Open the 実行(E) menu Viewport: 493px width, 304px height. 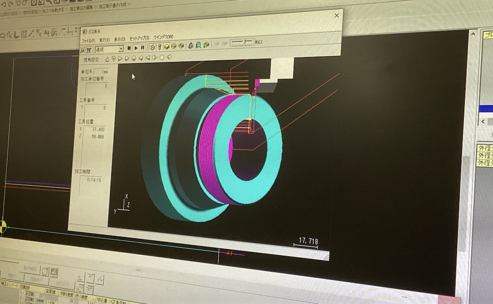pos(104,40)
